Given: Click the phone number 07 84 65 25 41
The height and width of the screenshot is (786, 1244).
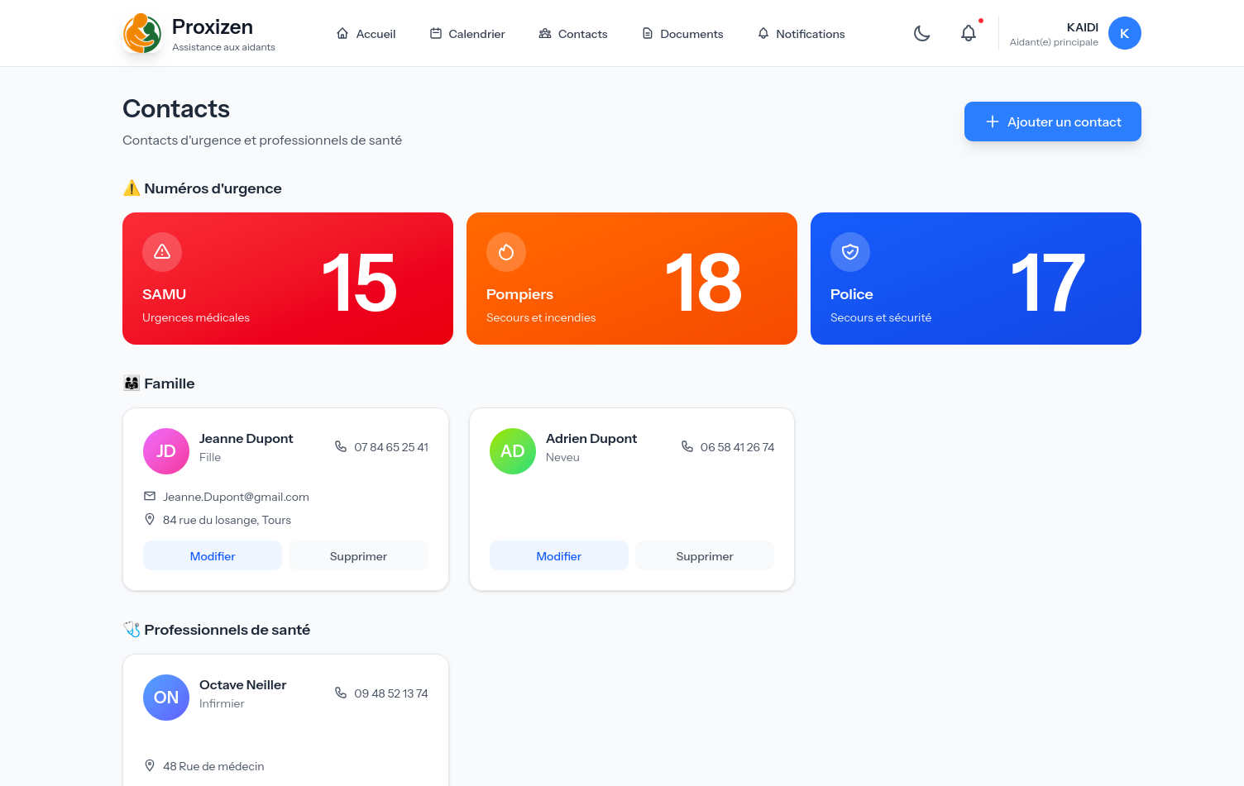Looking at the screenshot, I should 391,447.
